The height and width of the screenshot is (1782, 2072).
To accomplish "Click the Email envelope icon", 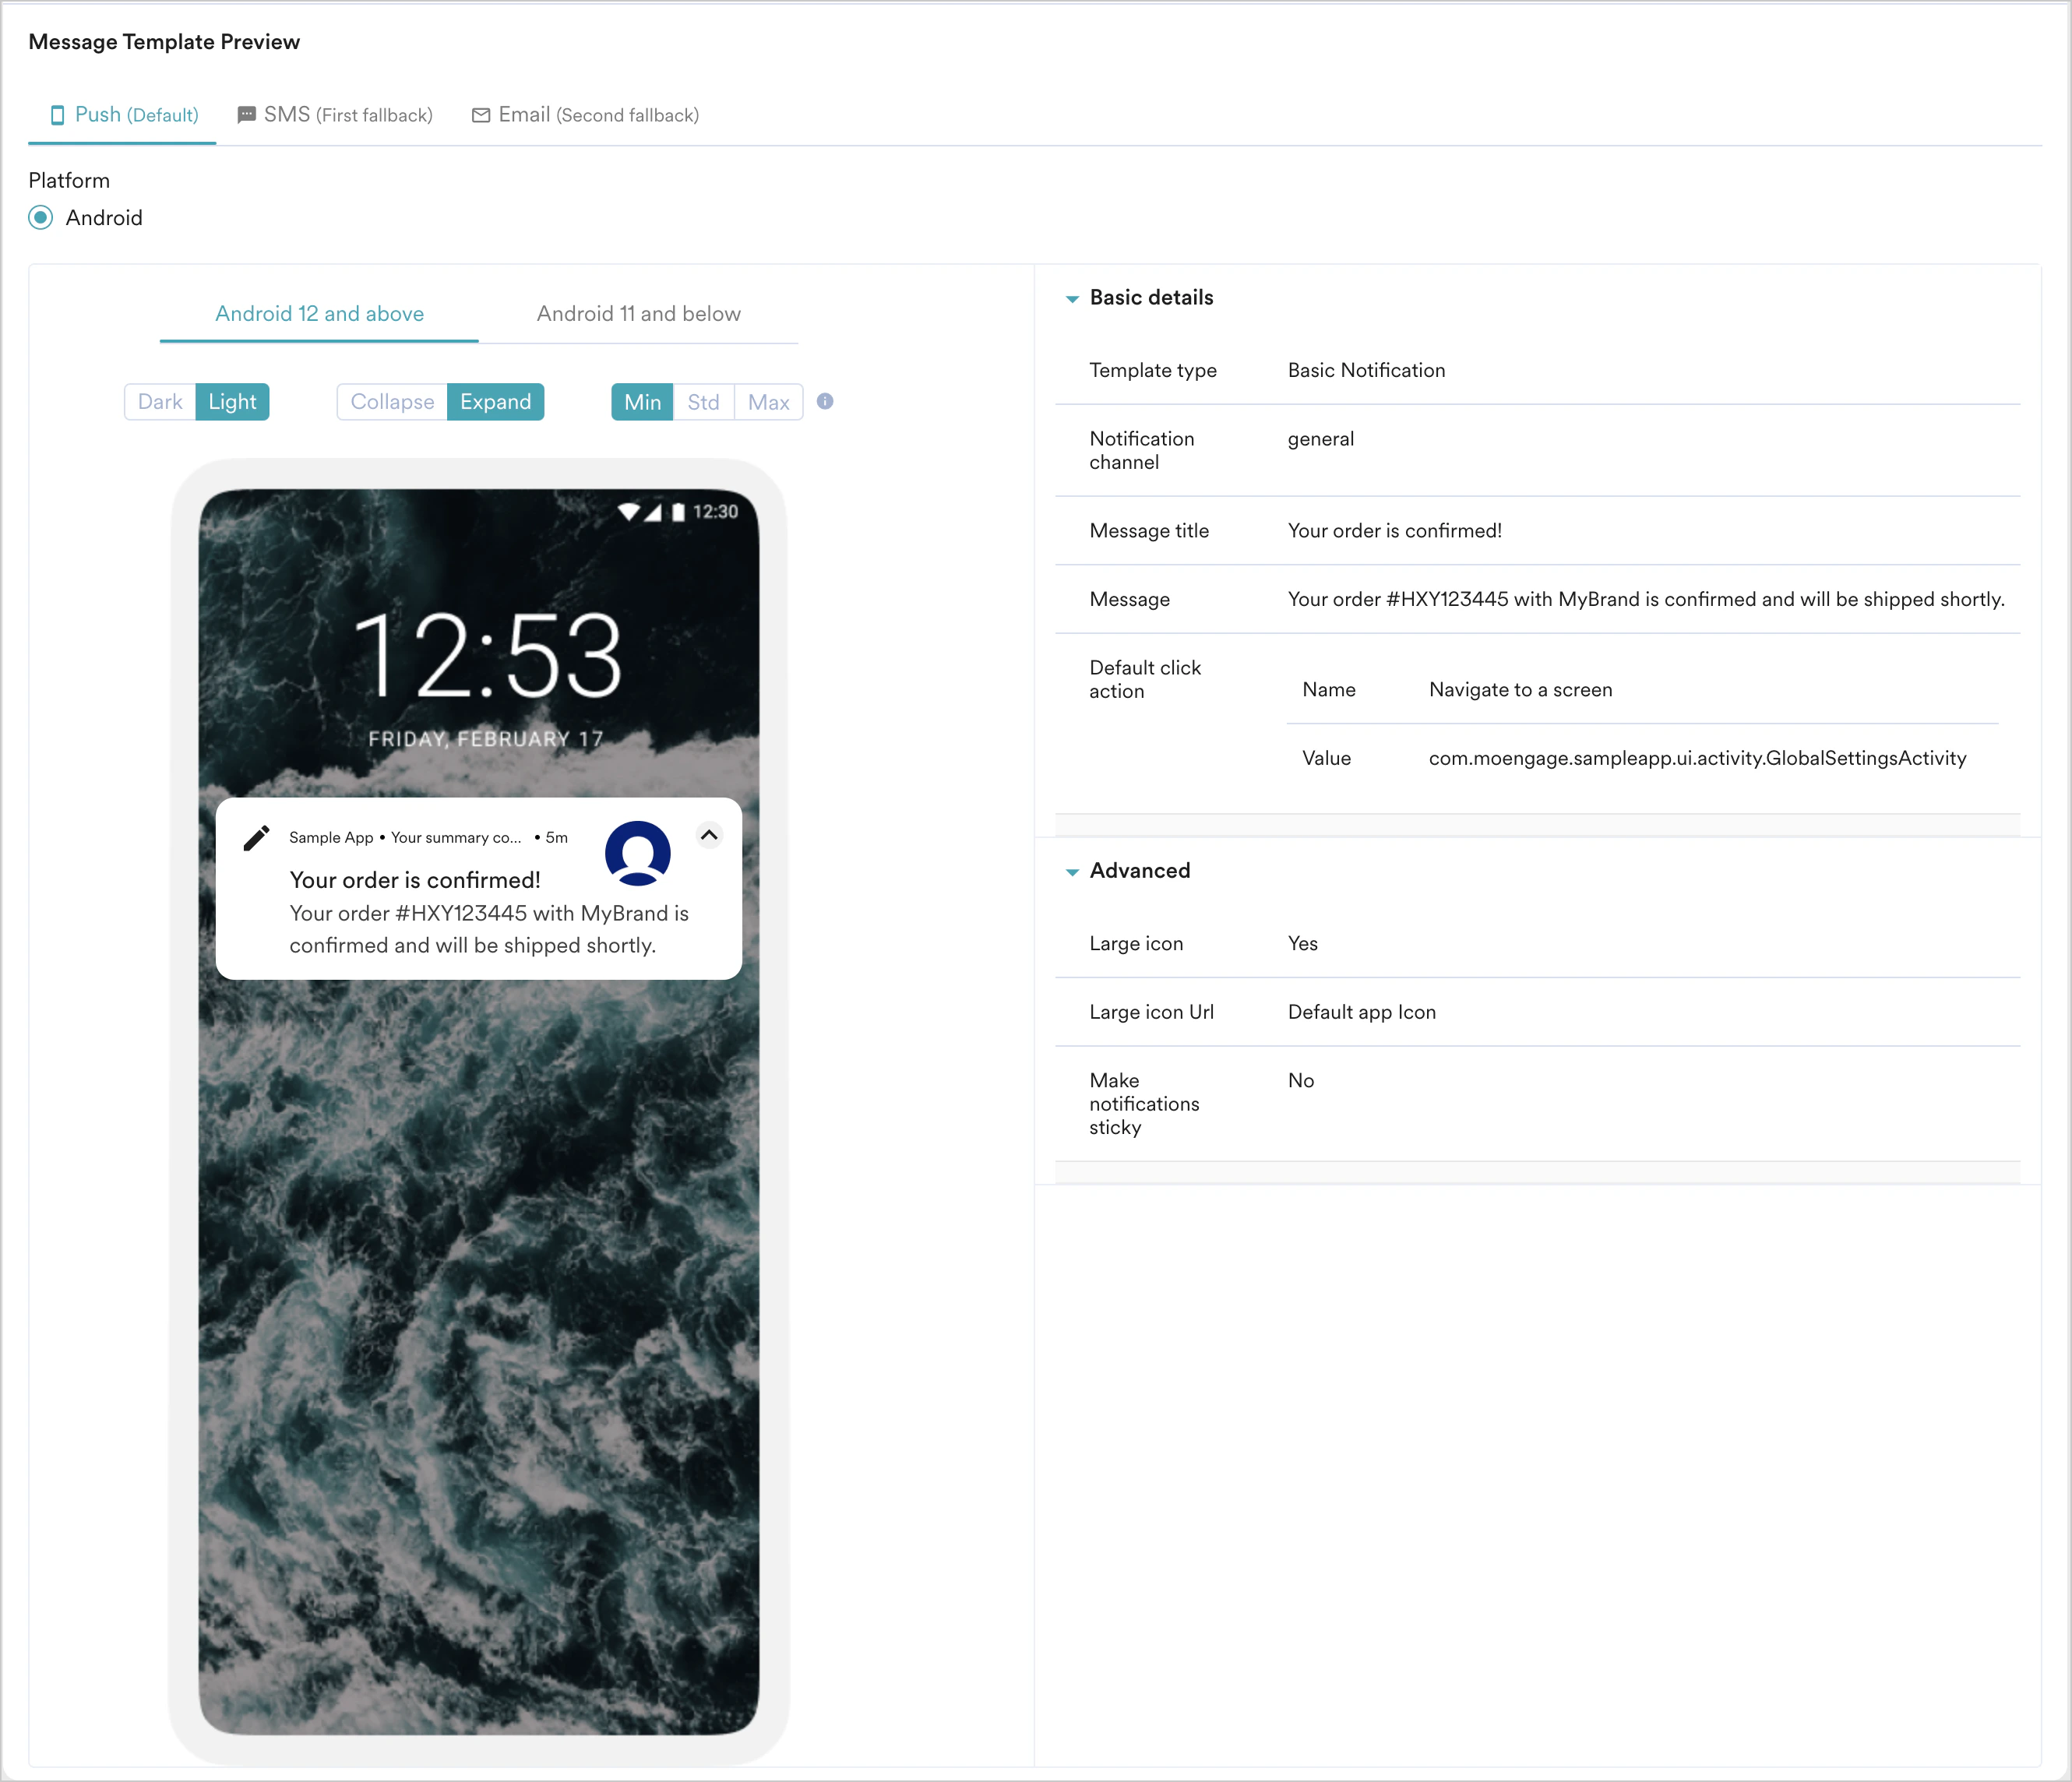I will tap(481, 115).
